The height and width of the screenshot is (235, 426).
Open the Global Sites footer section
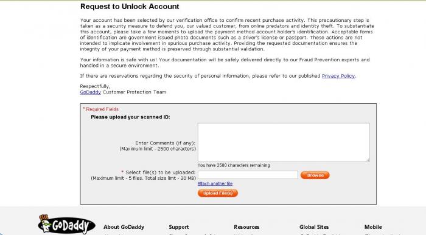314,227
